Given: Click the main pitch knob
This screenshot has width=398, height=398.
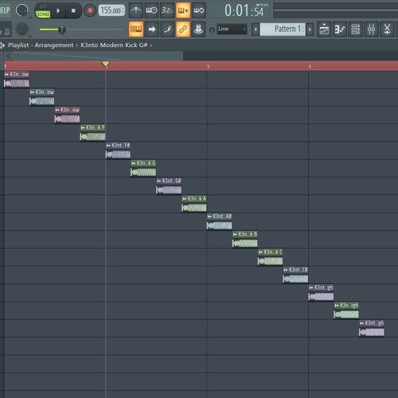Looking at the screenshot, I should click(x=22, y=29).
